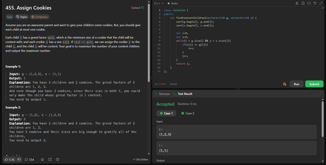Reset code with the undo arrow icon

(x=315, y=3)
